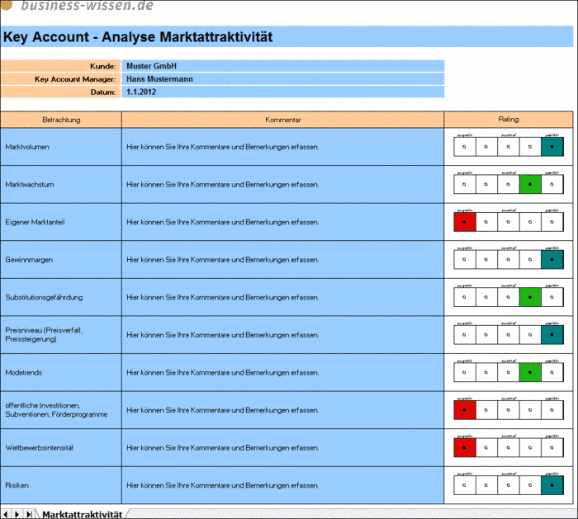The image size is (578, 519).
Task: Select the teal positive rating for Marktvolumen
Action: pos(552,147)
